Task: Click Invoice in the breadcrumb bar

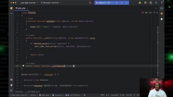Action: click(57, 95)
